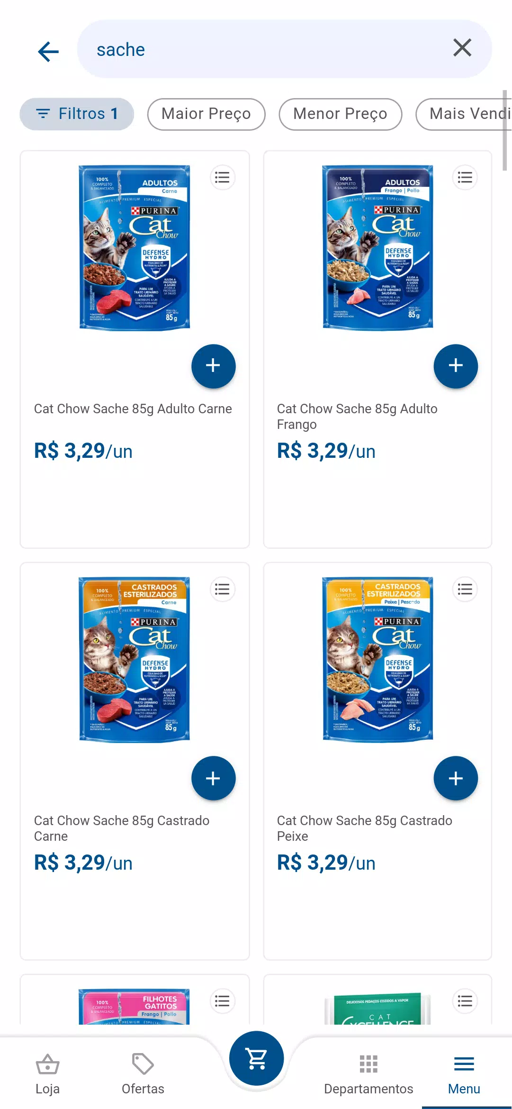512x1109 pixels.
Task: Sort results by Menor Preço
Action: (340, 114)
